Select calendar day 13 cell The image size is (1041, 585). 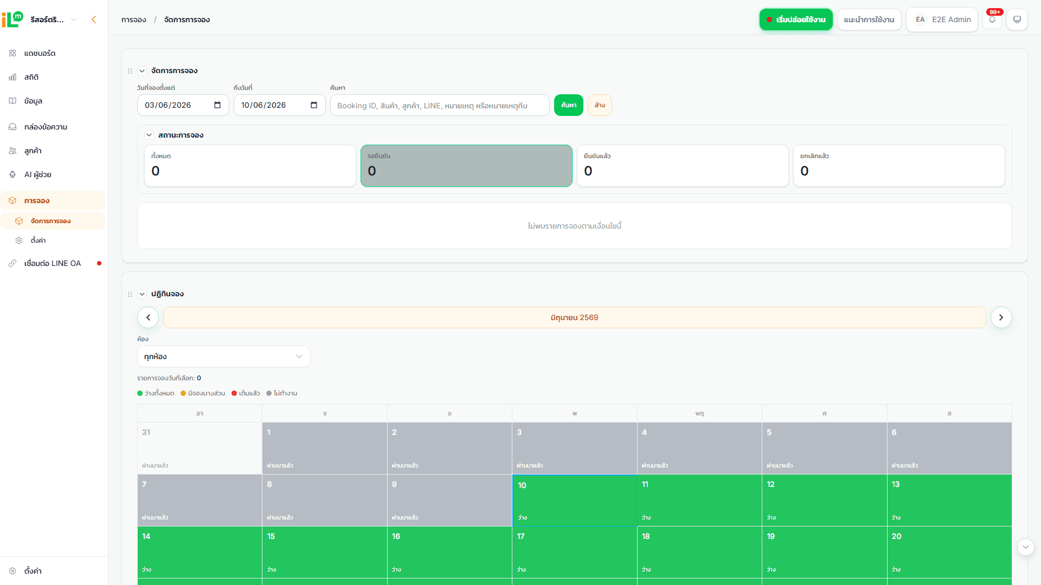[x=949, y=500]
